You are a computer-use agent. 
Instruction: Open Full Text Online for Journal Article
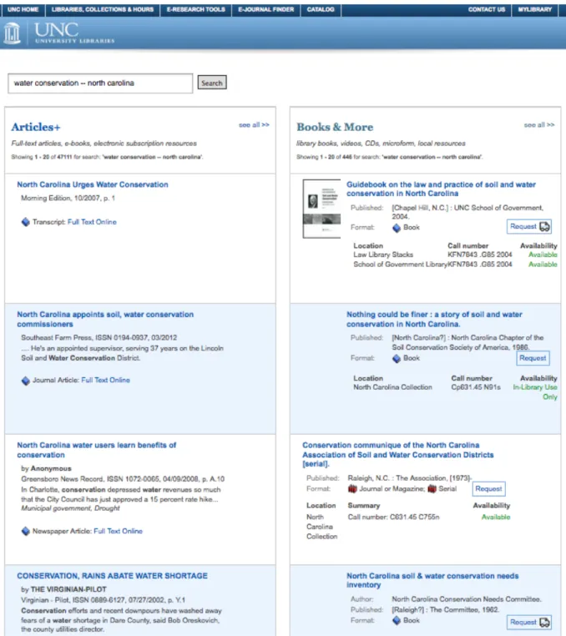click(x=105, y=380)
